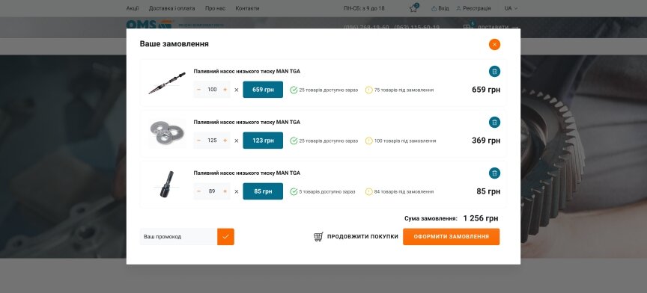647x293 pixels.
Task: Click the OMS logo in header
Action: point(149,25)
